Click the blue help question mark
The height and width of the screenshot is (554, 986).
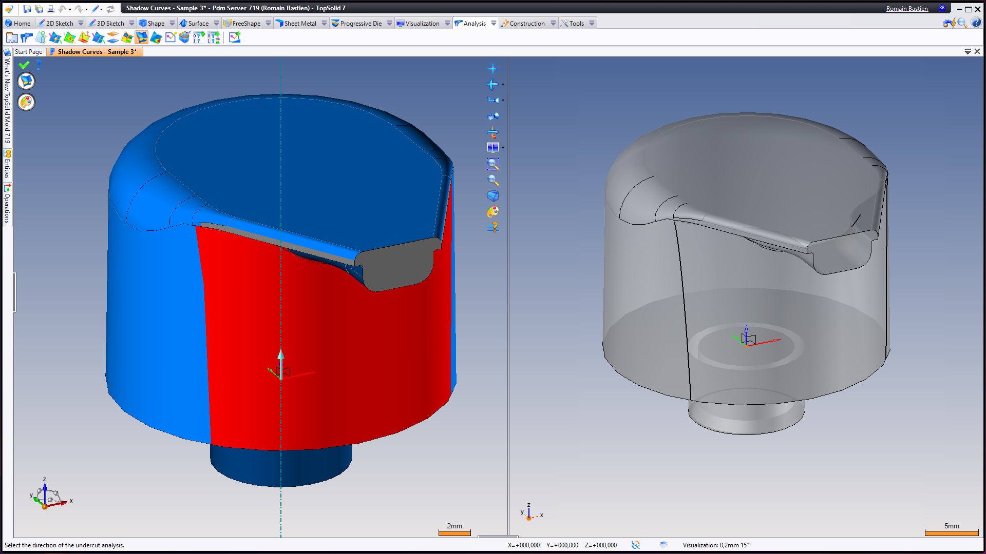pyautogui.click(x=39, y=65)
